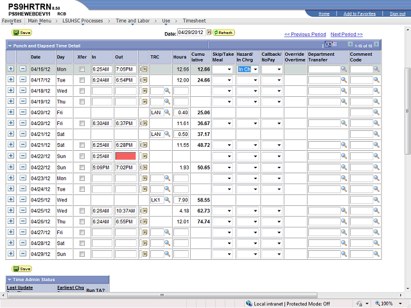
Task: Click the bottom Save button
Action: point(22,269)
